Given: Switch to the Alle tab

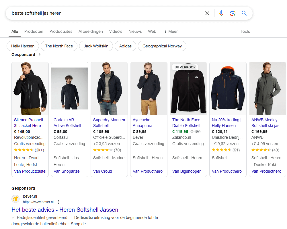Looking at the screenshot, I should [x=15, y=31].
